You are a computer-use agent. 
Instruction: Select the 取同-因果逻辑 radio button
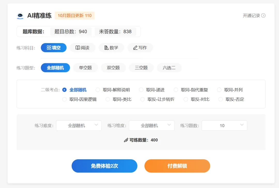[64, 99]
